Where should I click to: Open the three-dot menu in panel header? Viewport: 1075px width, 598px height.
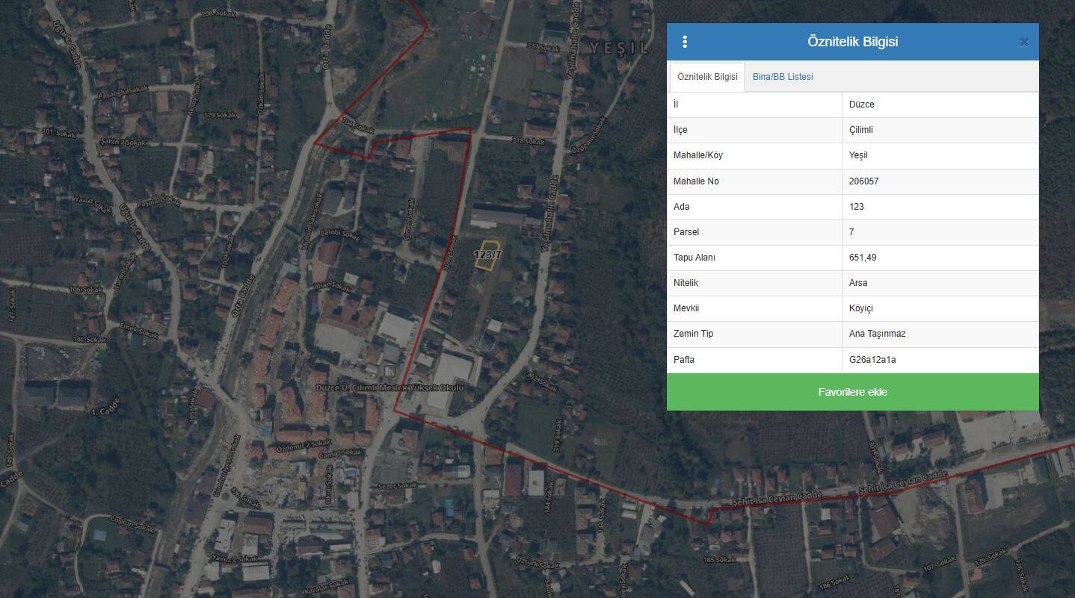(x=685, y=42)
